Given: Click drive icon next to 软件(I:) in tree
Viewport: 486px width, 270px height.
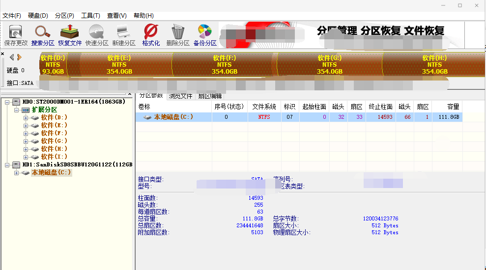Looking at the screenshot, I should 35,157.
